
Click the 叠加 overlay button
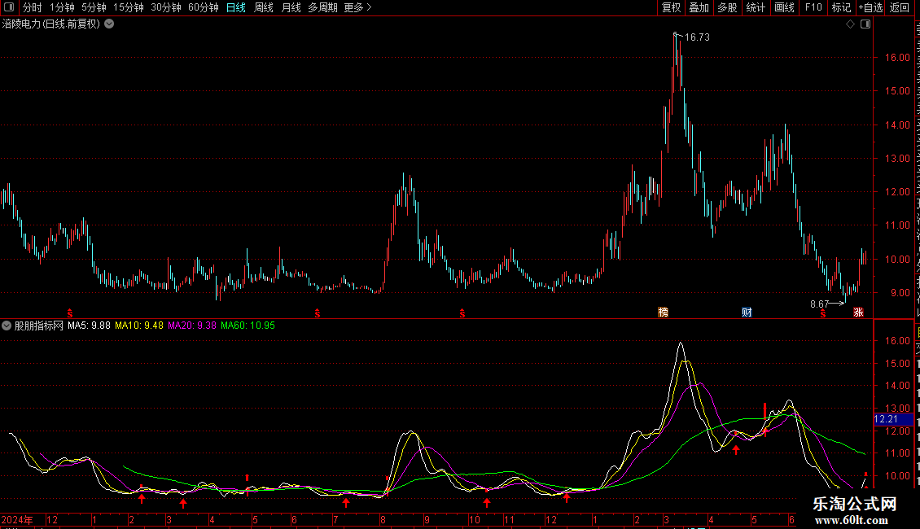[x=699, y=7]
